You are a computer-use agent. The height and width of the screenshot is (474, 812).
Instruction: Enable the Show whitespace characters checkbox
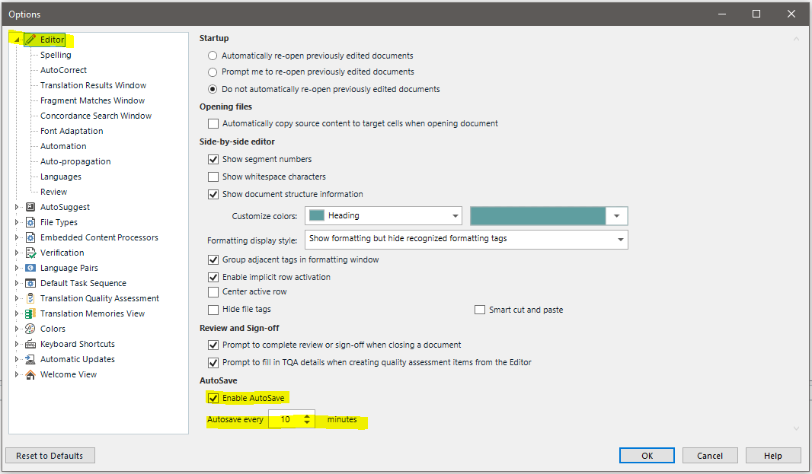(x=213, y=177)
